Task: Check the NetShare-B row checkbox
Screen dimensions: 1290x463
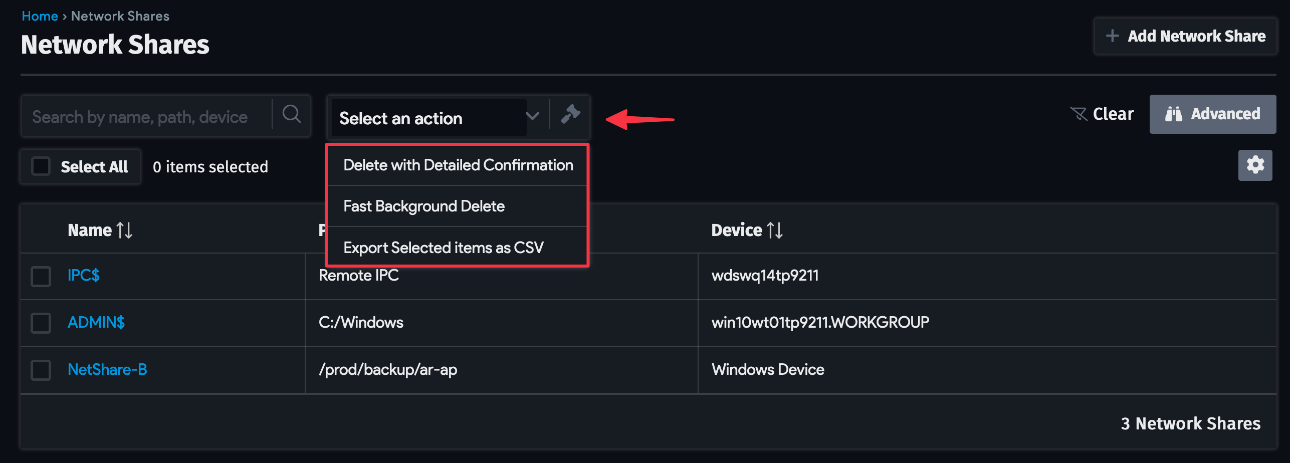Action: point(41,370)
